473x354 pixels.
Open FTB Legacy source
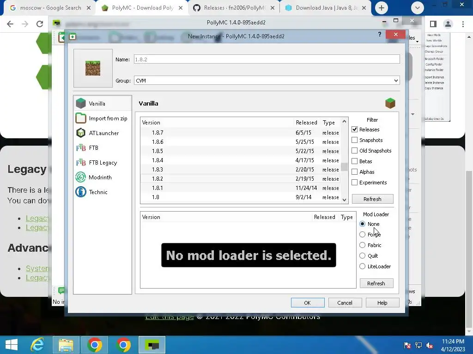103,163
